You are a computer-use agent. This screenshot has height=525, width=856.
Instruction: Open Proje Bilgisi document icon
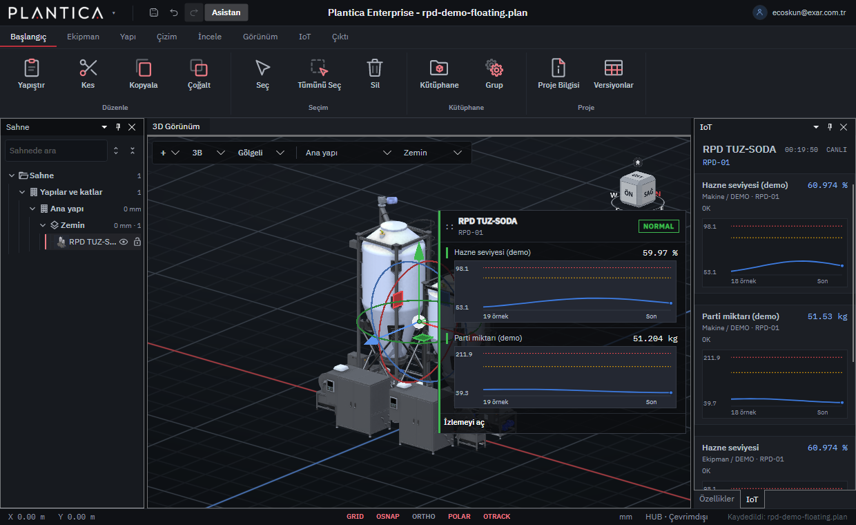(558, 68)
